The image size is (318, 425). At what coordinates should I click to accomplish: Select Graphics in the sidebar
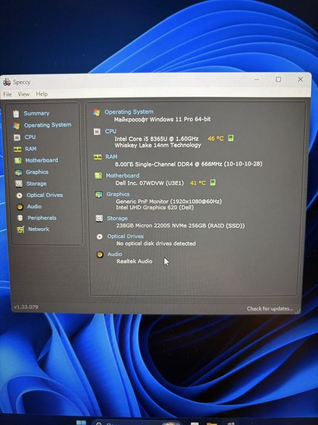point(38,172)
